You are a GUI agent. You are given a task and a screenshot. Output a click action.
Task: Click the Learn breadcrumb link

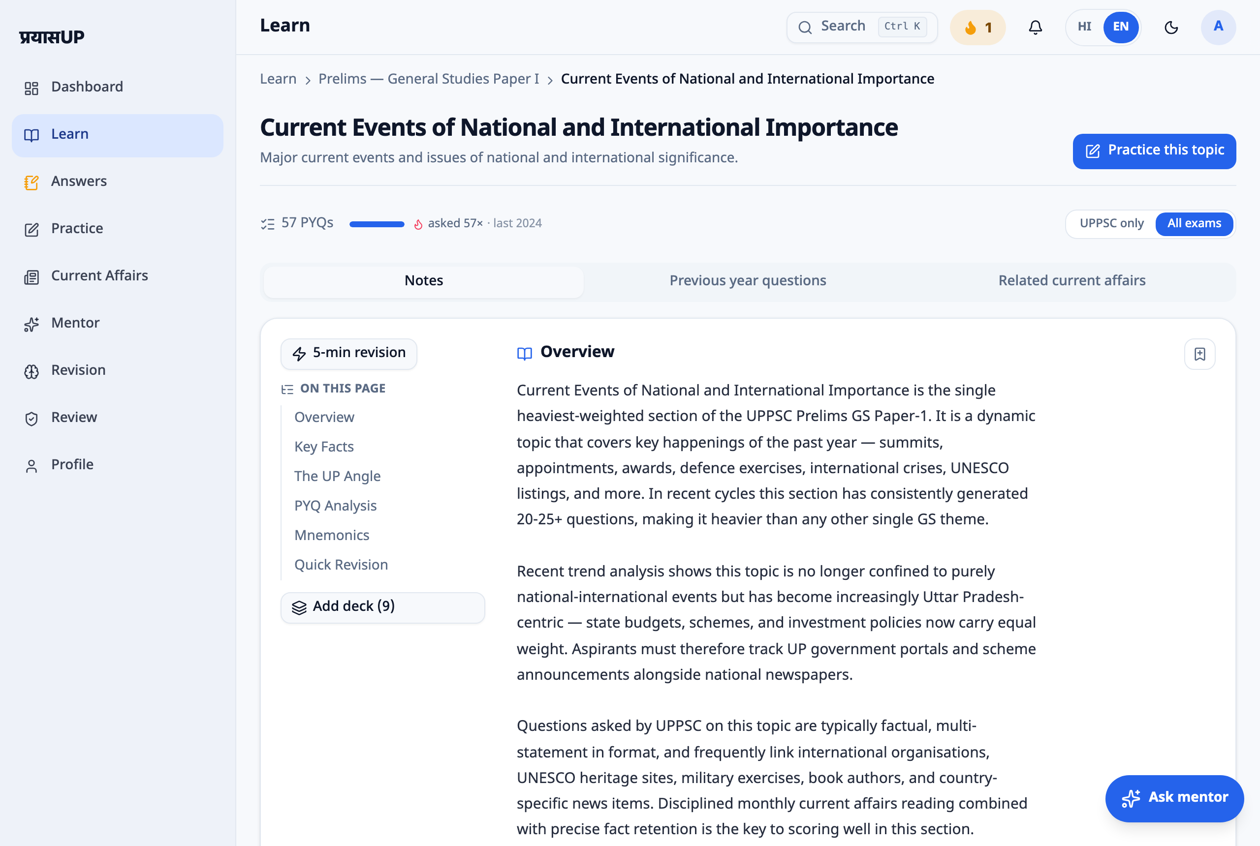click(278, 79)
